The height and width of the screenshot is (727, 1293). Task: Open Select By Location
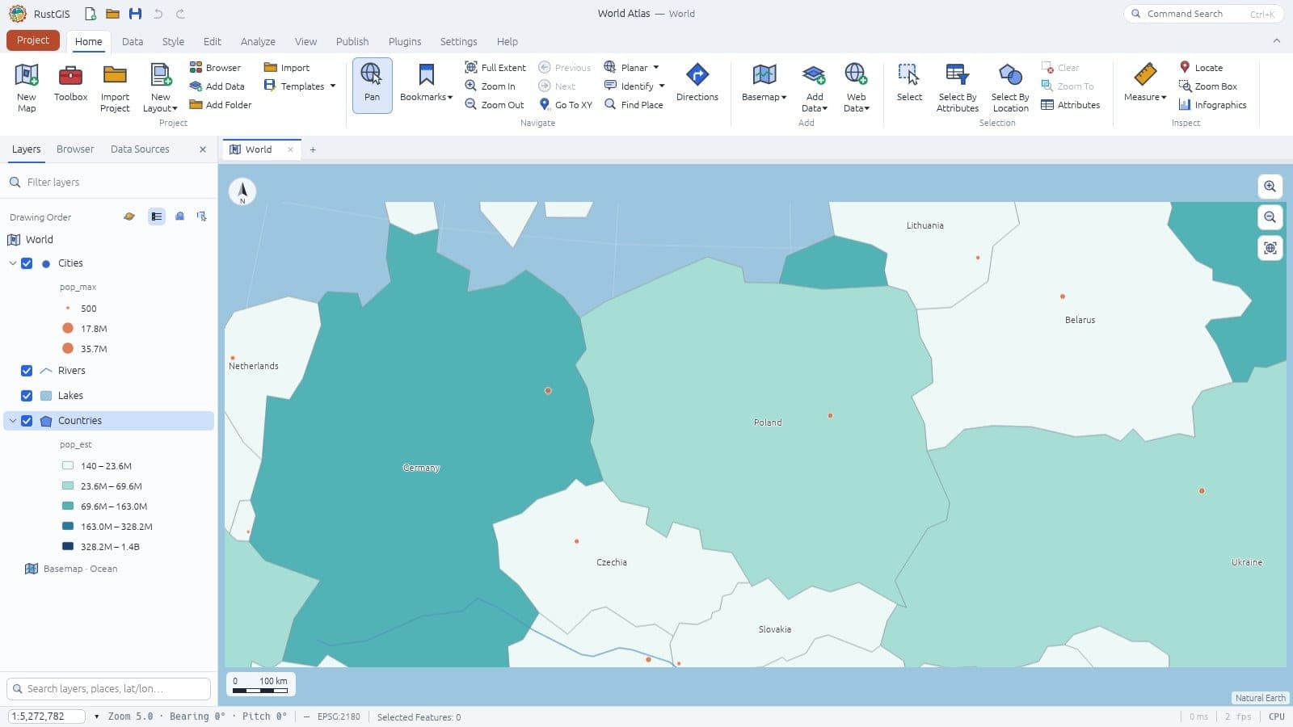[x=1010, y=89]
